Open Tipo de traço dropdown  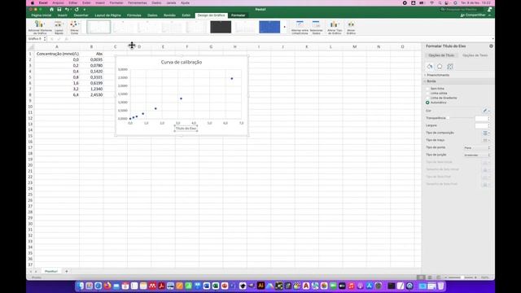coord(487,140)
